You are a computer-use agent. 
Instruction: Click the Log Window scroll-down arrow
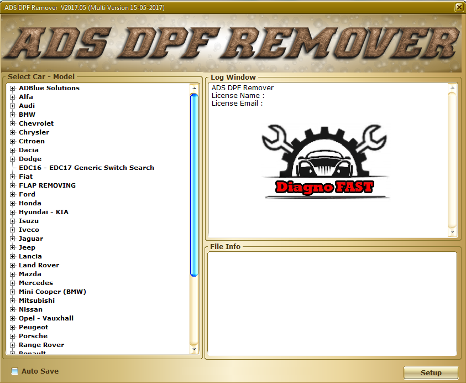click(452, 232)
